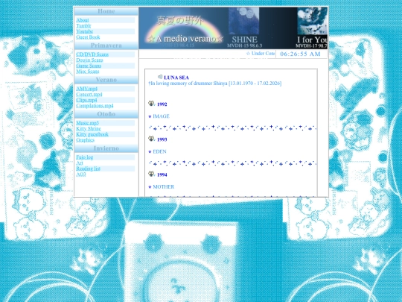Click the speaker icon beside LUNA SEA
The image size is (402, 302).
160,77
